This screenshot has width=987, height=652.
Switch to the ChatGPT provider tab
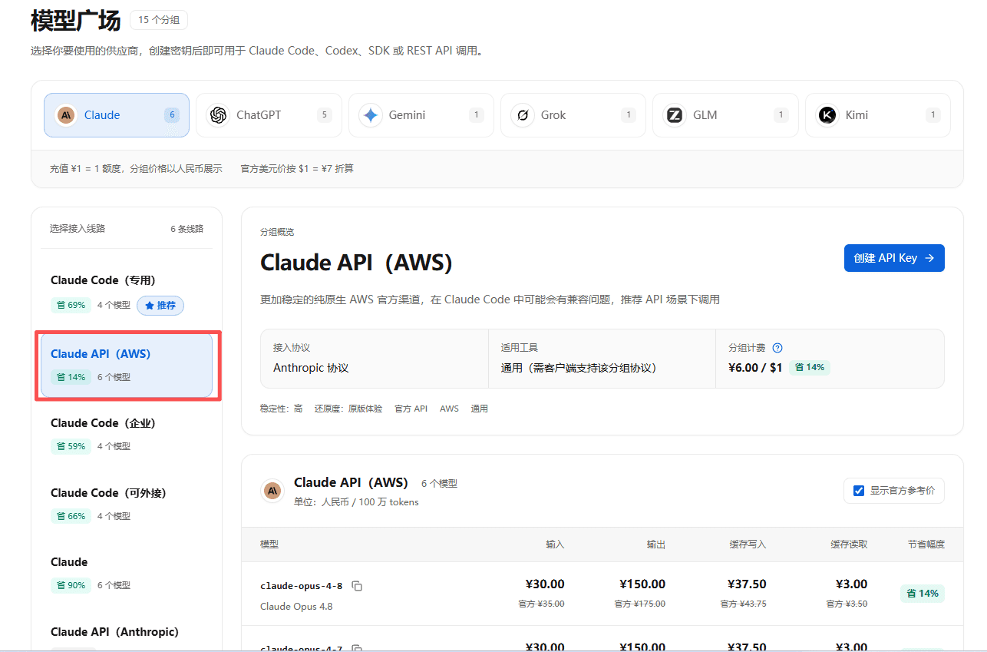point(269,115)
